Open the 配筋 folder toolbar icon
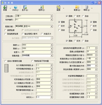102x105 pixels. coord(77,7)
